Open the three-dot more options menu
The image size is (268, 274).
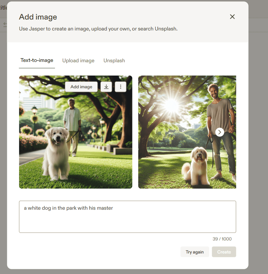pos(121,87)
